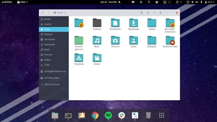The width and height of the screenshot is (217, 122).
Task: Launch Slack from the dock
Action: (x=122, y=115)
